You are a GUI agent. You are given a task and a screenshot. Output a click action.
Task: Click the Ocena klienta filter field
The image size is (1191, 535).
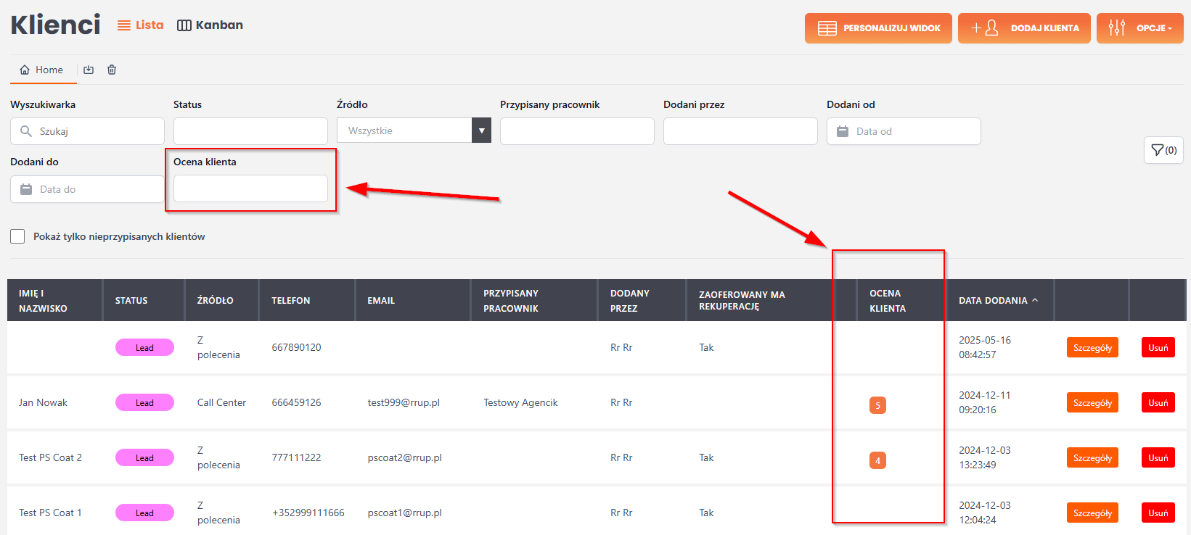tap(250, 188)
